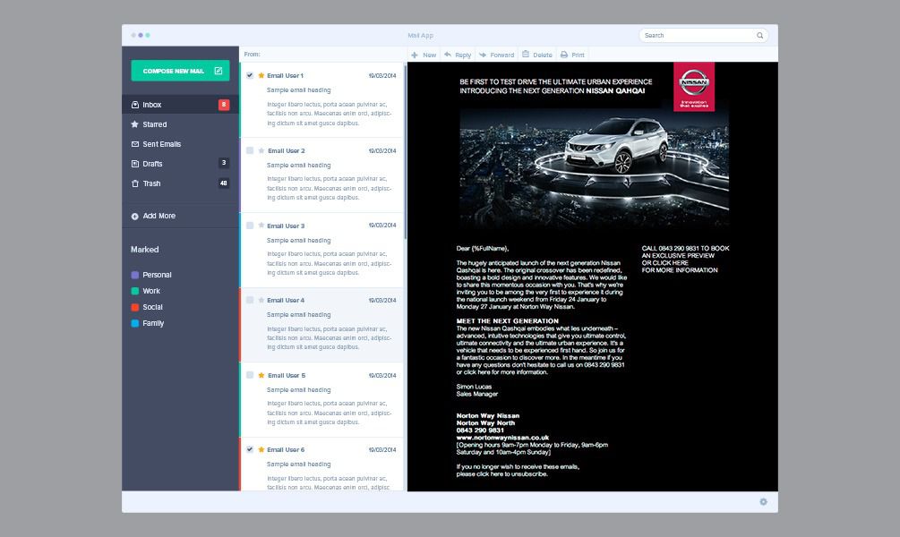
Task: Select the green Work label swatch
Action: (x=135, y=291)
